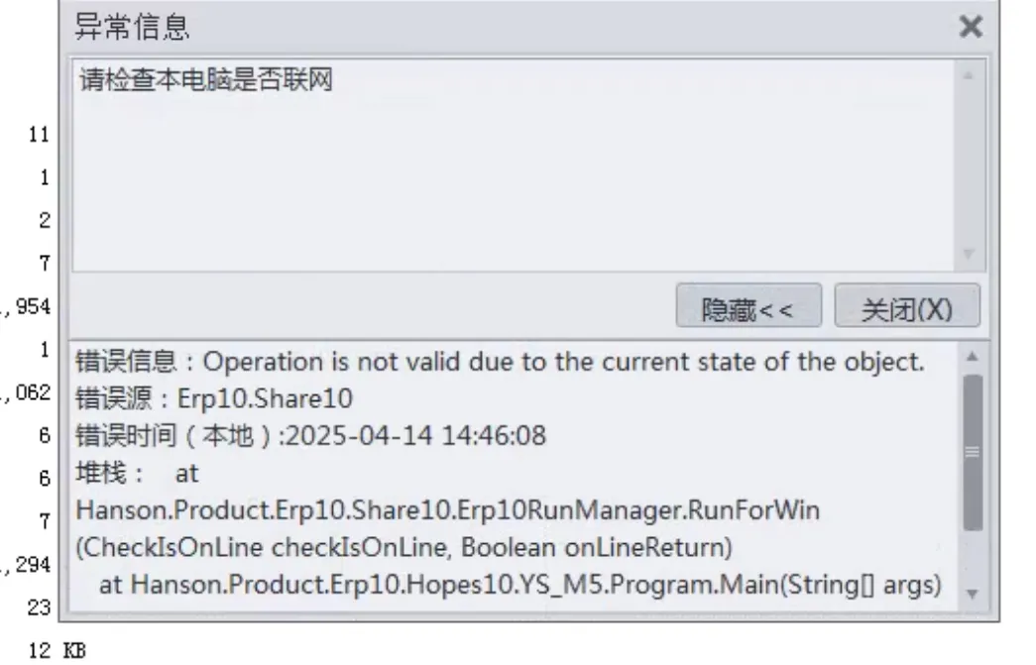
Task: Select the 错误信息 line about invalid operation
Action: click(x=501, y=362)
